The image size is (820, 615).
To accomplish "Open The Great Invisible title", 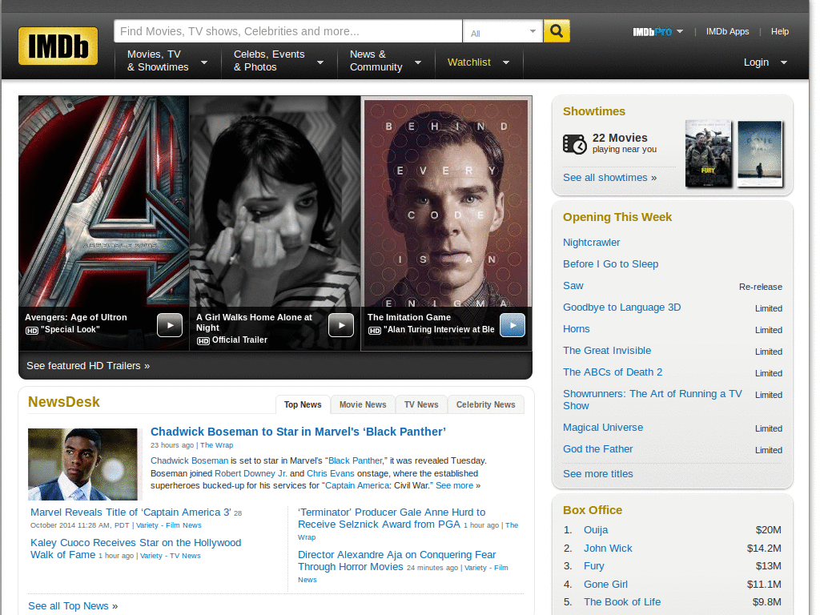I will click(x=607, y=351).
